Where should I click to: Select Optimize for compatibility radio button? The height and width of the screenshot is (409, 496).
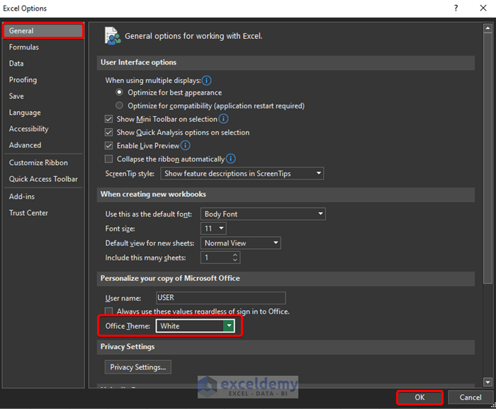click(119, 105)
